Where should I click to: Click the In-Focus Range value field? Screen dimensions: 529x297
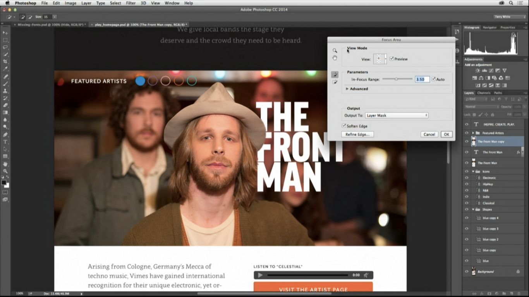coord(422,79)
